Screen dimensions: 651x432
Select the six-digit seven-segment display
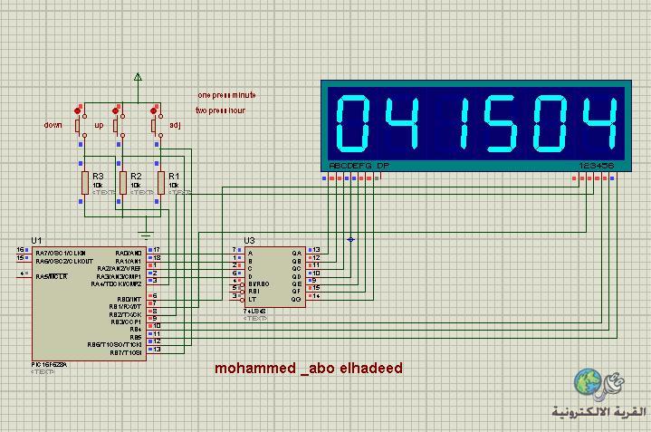point(476,126)
